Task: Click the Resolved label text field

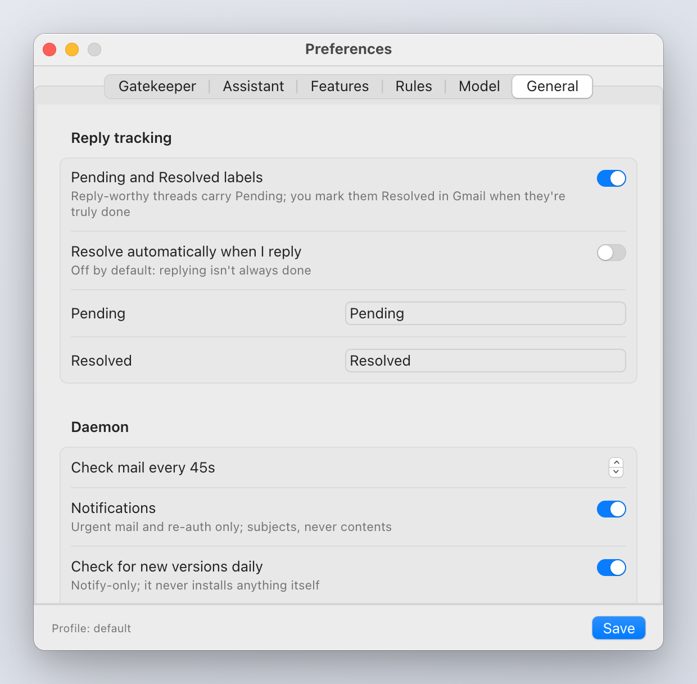Action: point(486,361)
